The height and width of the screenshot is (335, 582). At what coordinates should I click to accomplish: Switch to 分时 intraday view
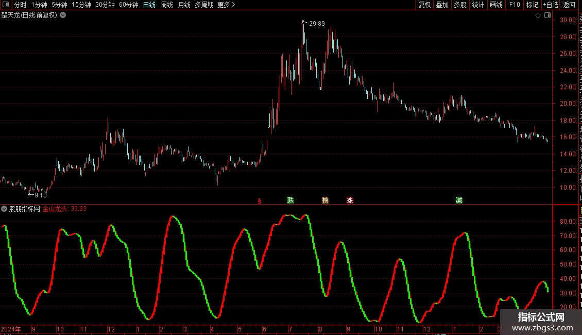21,5
